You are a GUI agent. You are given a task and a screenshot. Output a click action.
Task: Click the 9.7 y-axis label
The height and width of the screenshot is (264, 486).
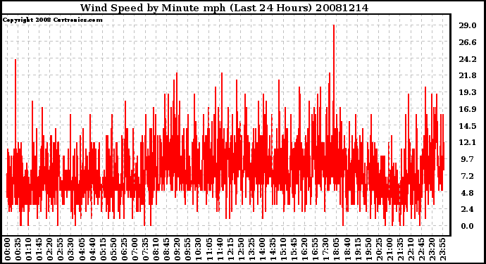click(468, 159)
